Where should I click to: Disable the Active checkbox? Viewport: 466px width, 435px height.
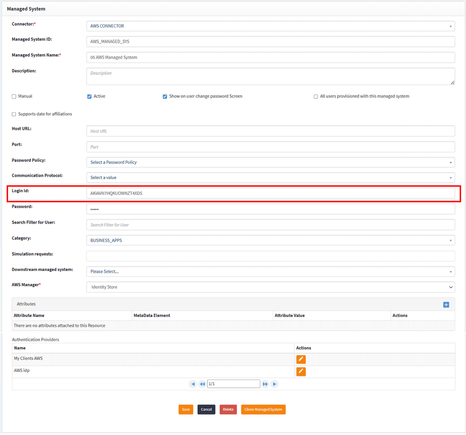(89, 96)
